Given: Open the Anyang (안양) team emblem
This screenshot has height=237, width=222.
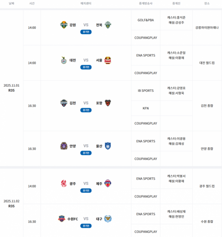Looking at the screenshot, I should 64,146.
